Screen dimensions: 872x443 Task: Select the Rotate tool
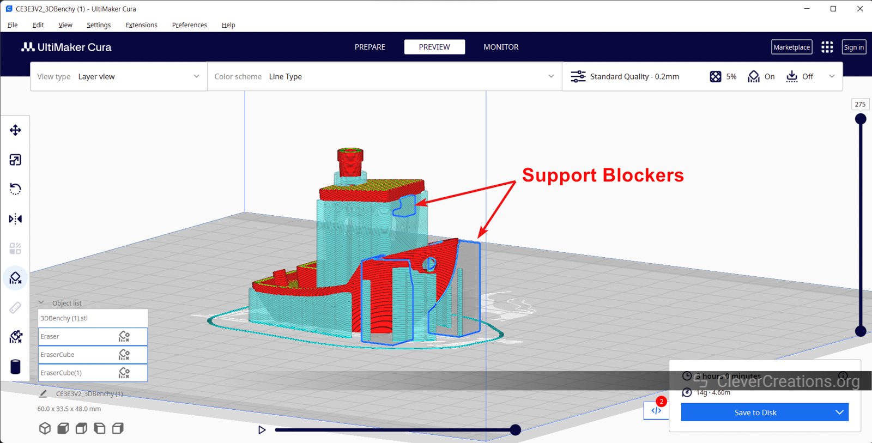click(x=15, y=189)
